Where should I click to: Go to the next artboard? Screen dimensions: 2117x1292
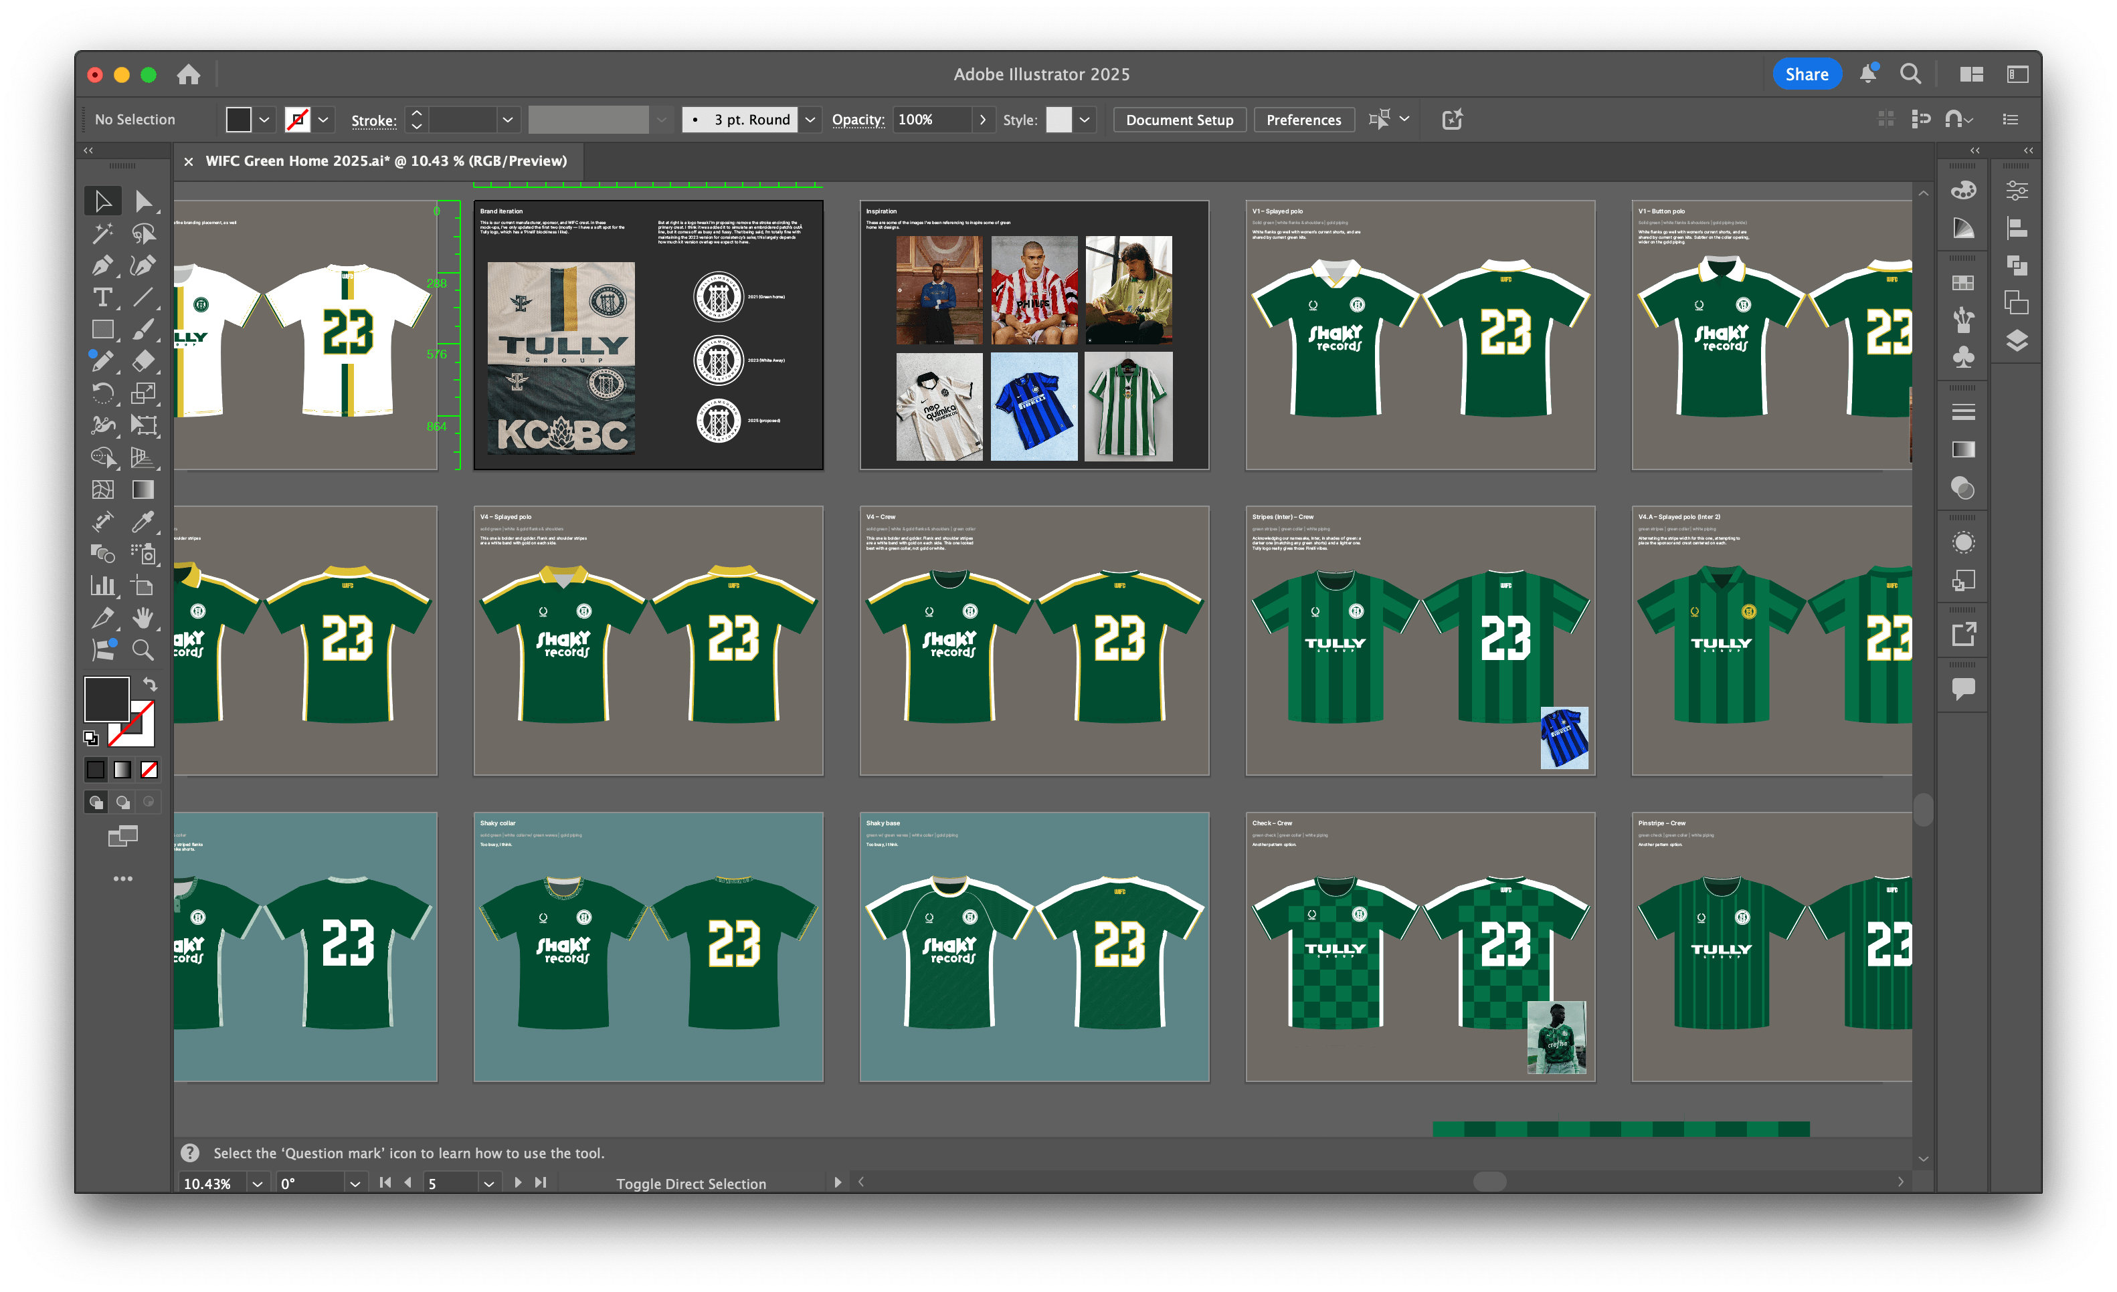[x=518, y=1183]
